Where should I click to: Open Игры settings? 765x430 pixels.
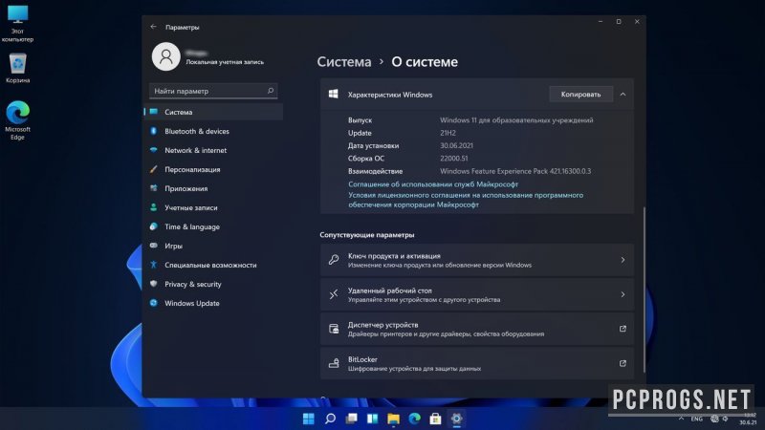213,246
